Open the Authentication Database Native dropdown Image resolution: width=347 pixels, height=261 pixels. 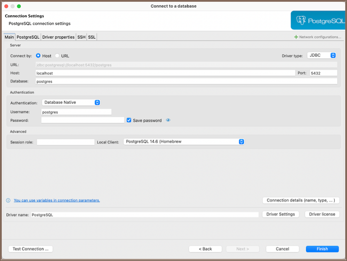click(71, 103)
